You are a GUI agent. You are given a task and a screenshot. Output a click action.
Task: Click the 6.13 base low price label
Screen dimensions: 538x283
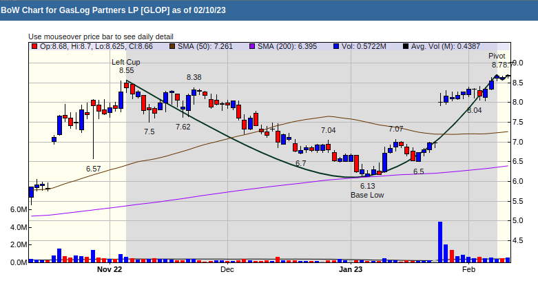tap(367, 186)
